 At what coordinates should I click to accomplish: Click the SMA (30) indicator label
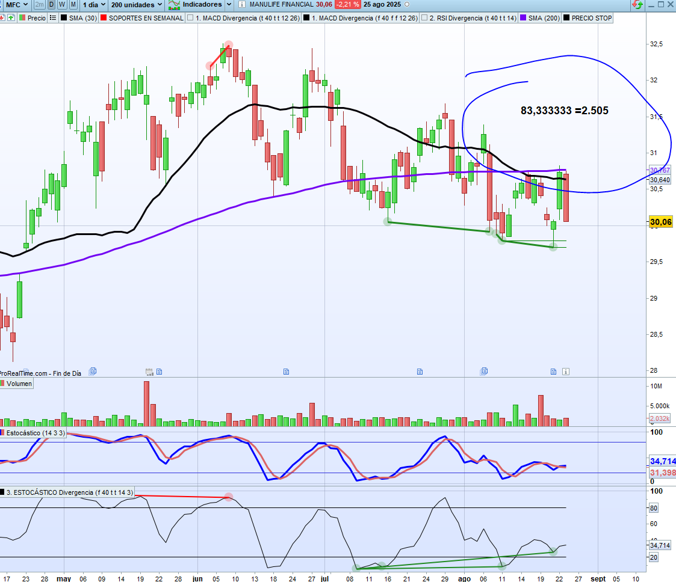tap(83, 18)
